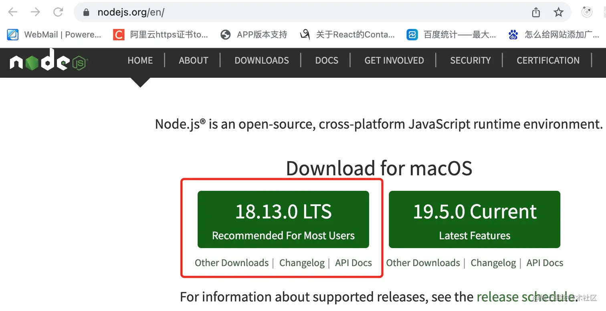This screenshot has width=606, height=311.
Task: Click the Download for macOS heading
Action: pos(379,168)
